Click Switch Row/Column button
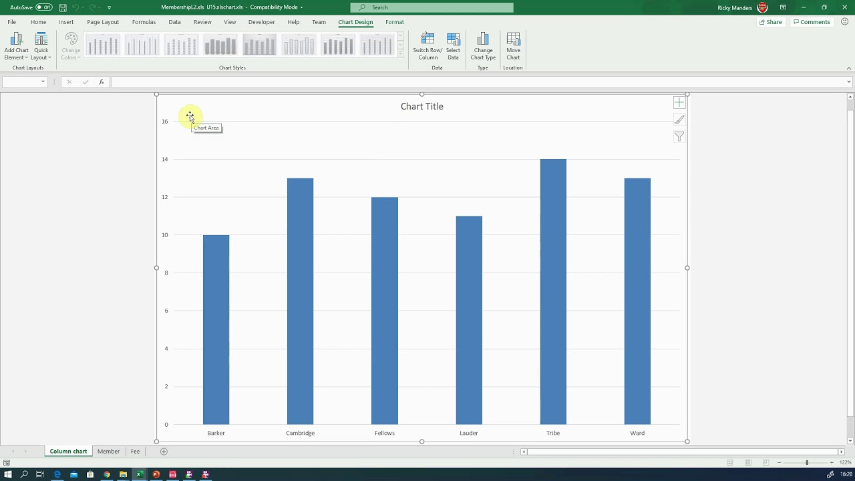855x481 pixels. [x=427, y=46]
